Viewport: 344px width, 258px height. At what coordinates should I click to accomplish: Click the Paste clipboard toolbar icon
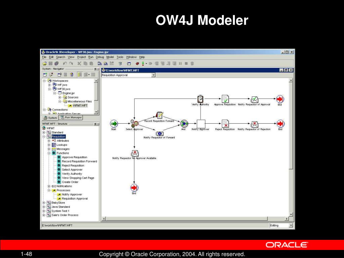point(91,63)
